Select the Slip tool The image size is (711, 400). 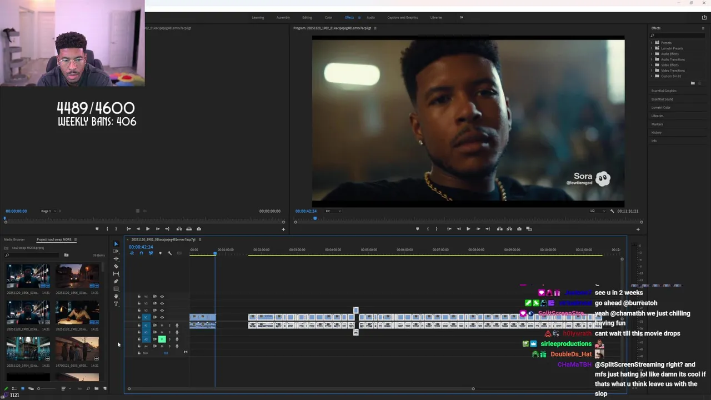tap(116, 273)
